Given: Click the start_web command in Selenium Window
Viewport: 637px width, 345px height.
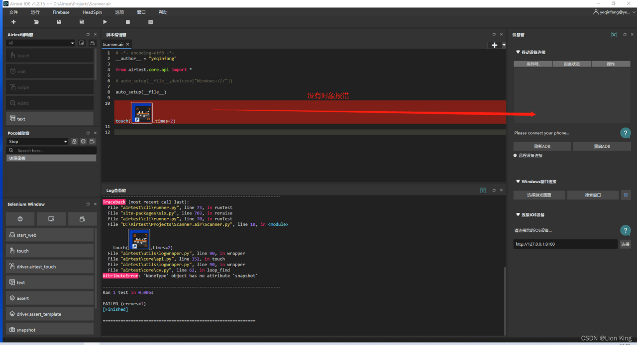Looking at the screenshot, I should [50, 235].
